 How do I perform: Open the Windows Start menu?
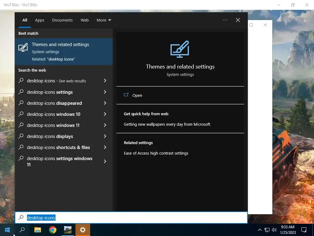point(7,230)
